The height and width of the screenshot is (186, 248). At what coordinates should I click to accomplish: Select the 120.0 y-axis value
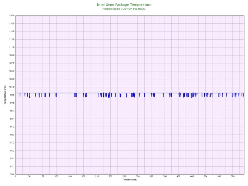pyautogui.click(x=12, y=16)
